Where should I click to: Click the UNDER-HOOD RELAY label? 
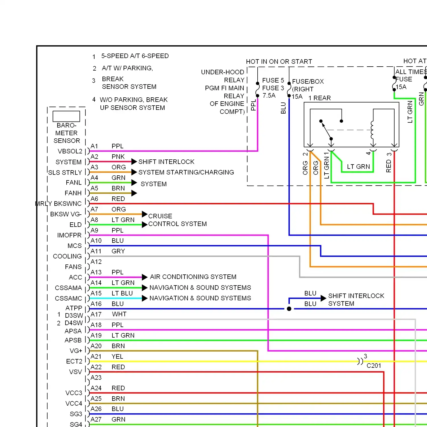pos(223,76)
